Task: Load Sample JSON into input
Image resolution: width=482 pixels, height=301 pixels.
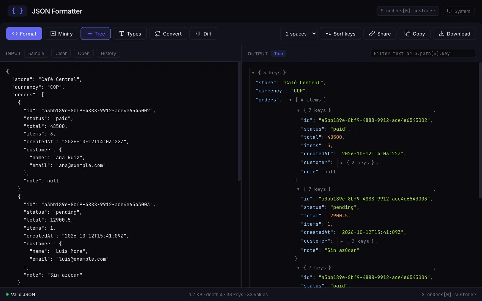Action: click(36, 53)
